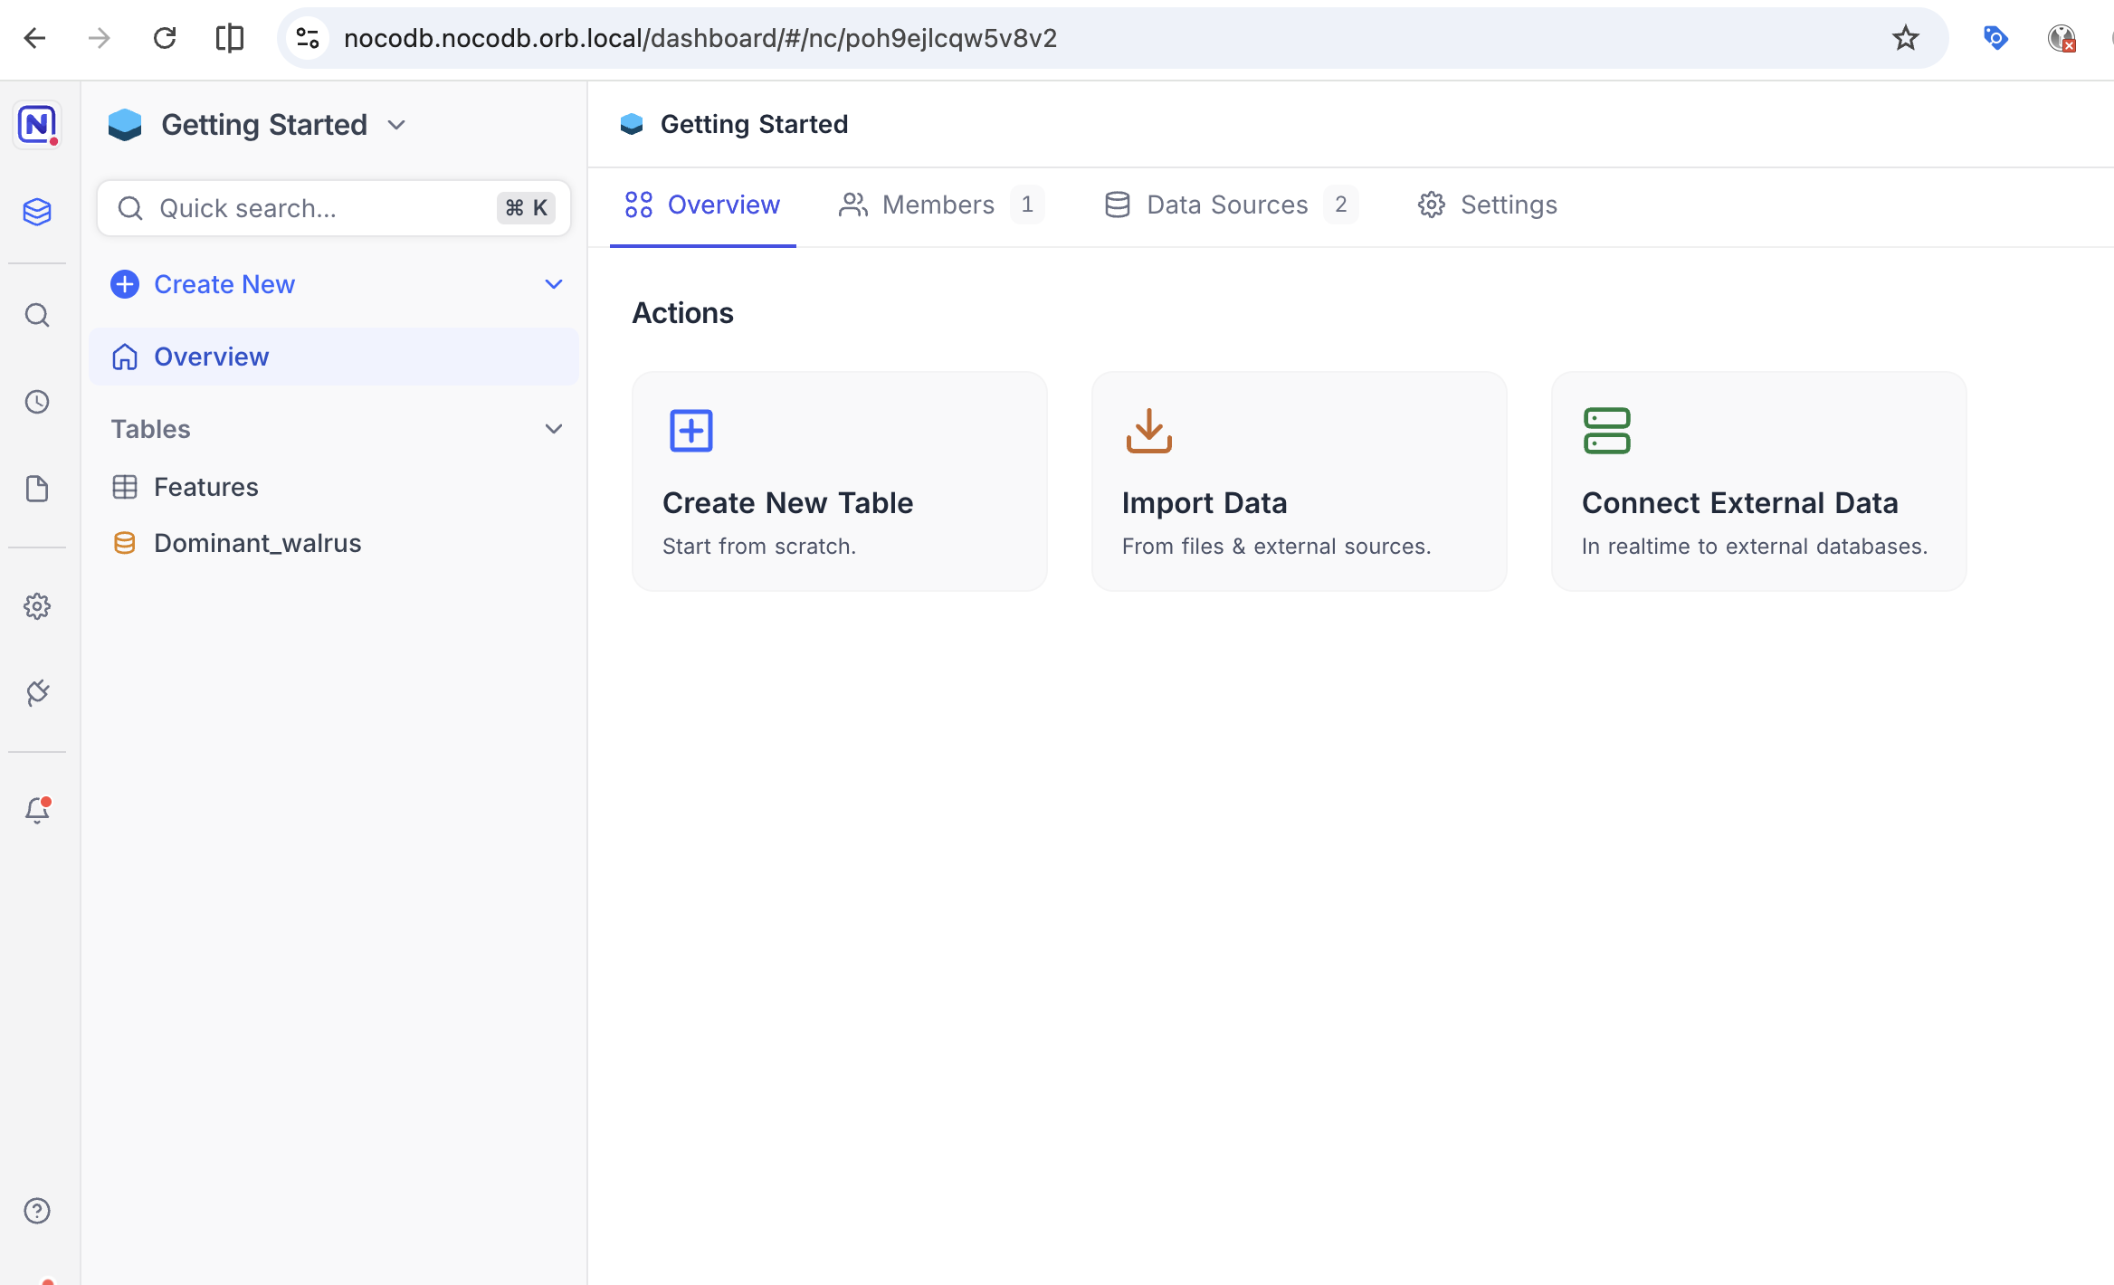Click the Create New Table card
This screenshot has height=1285, width=2114.
click(839, 481)
